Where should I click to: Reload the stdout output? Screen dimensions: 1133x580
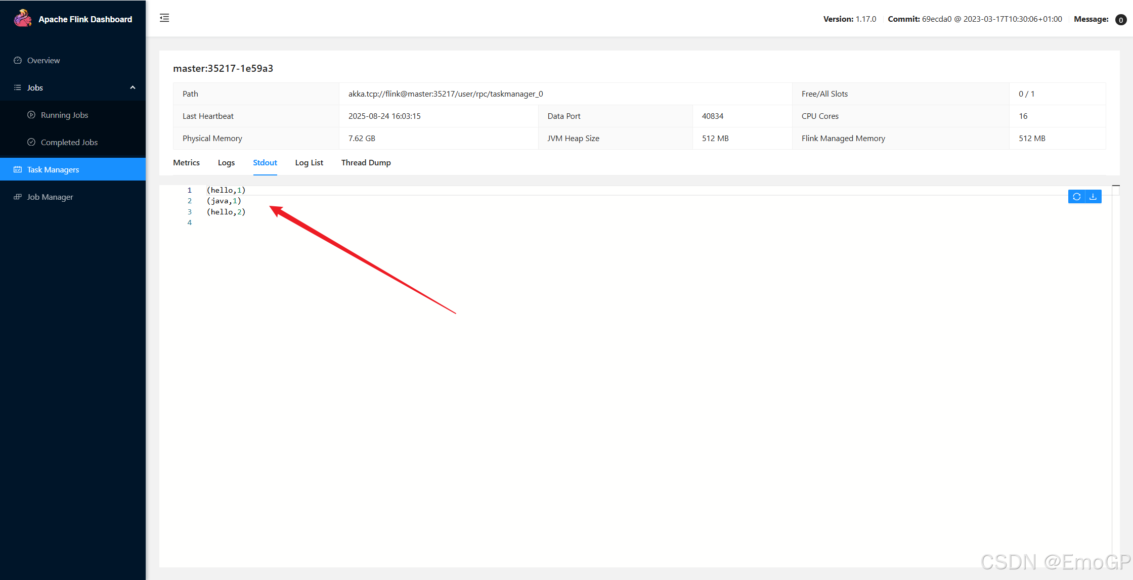point(1077,197)
